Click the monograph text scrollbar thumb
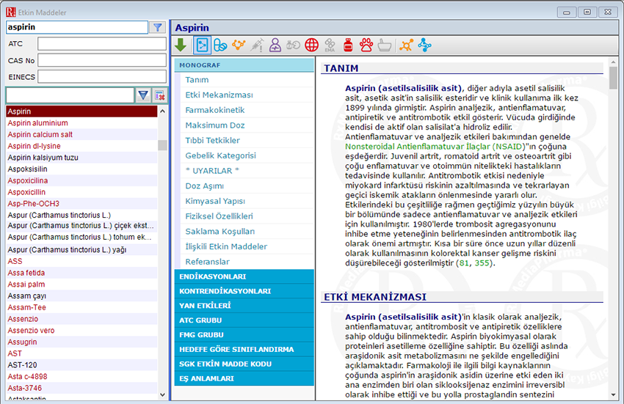624x404 pixels. pyautogui.click(x=613, y=78)
